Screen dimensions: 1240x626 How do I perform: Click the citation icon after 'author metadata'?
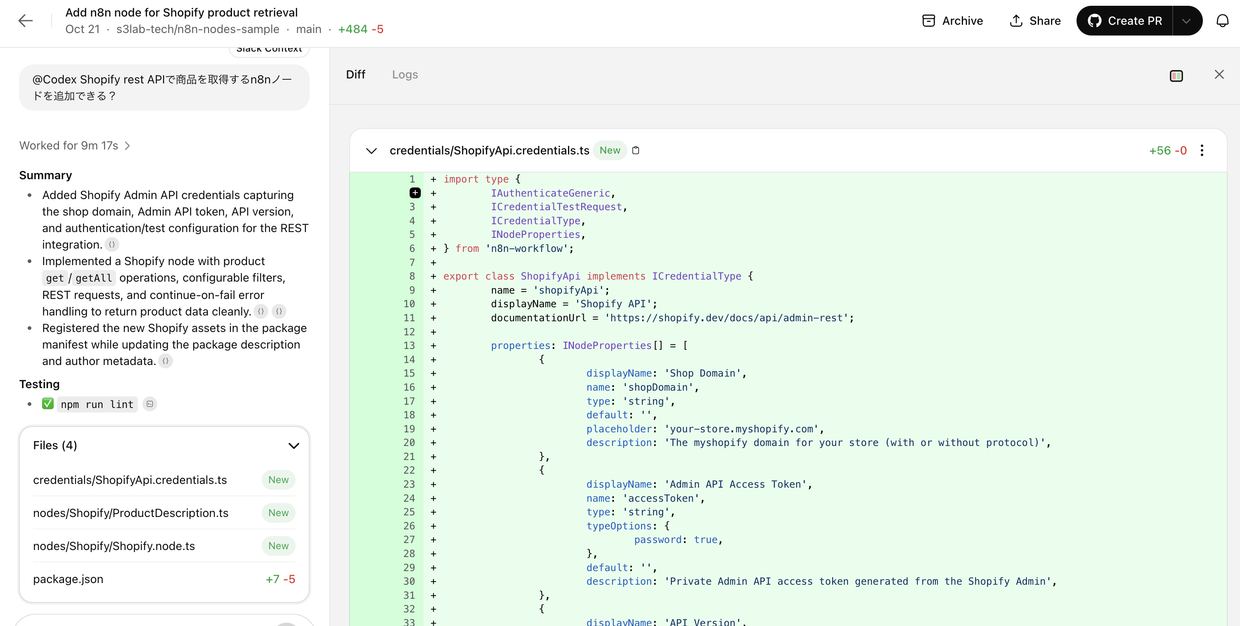coord(165,361)
